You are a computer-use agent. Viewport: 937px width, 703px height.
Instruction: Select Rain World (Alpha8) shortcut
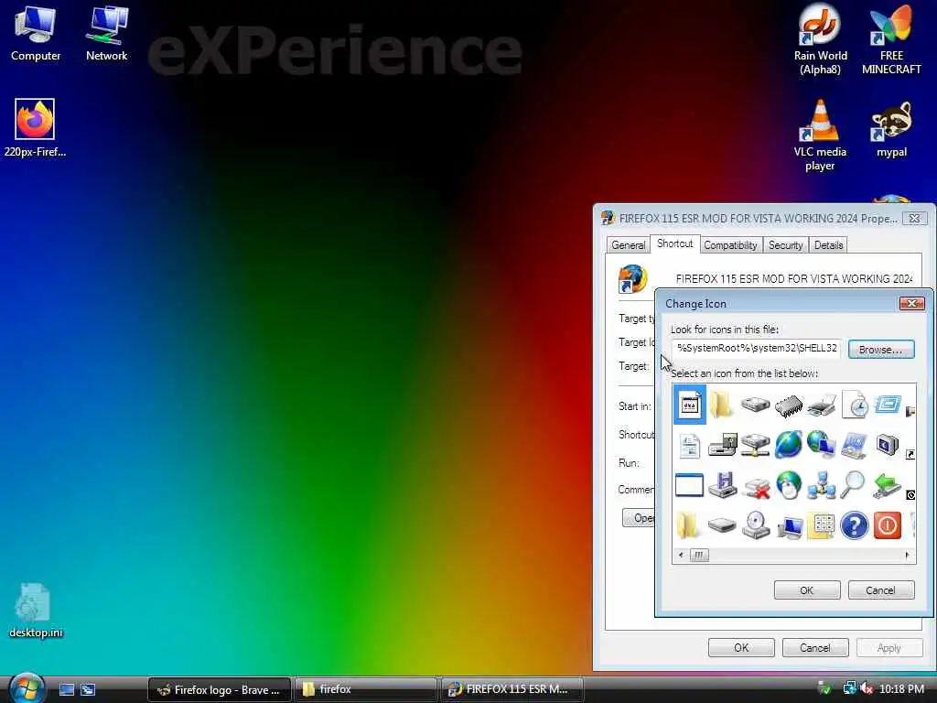(x=821, y=40)
